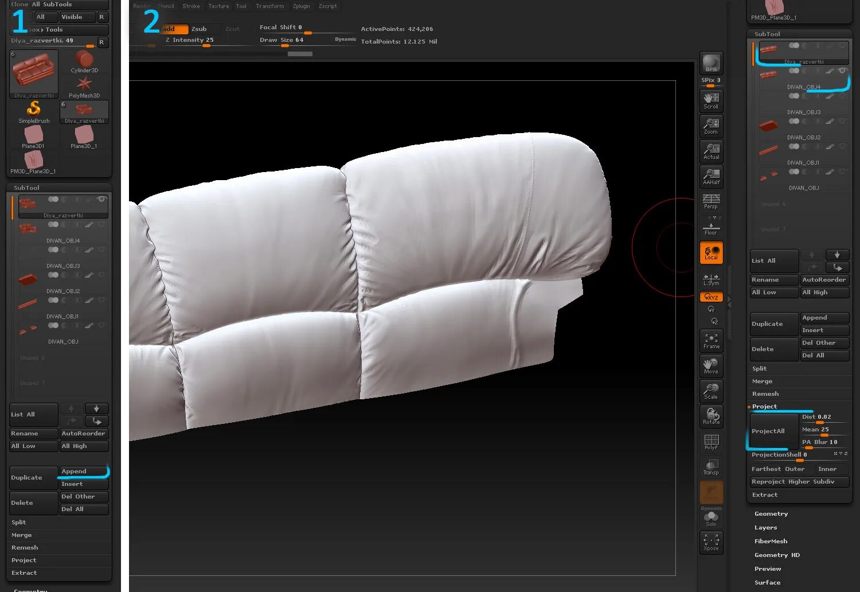Open the Zscript menu

coord(328,6)
